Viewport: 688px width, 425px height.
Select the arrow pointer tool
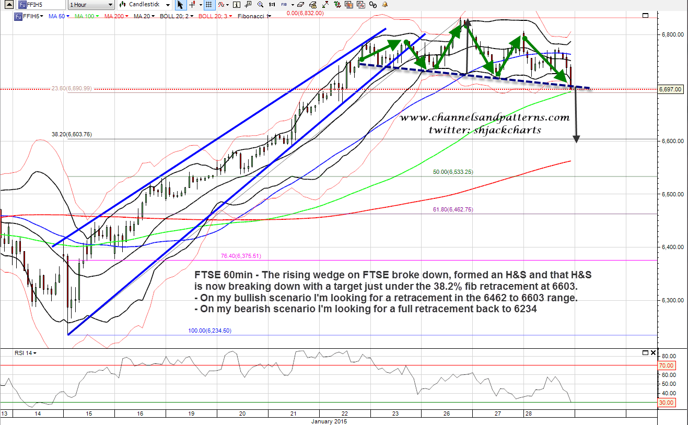[180, 5]
